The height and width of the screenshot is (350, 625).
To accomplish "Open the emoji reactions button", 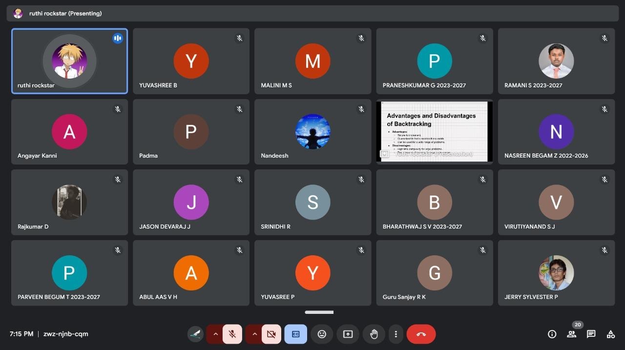I will click(322, 334).
